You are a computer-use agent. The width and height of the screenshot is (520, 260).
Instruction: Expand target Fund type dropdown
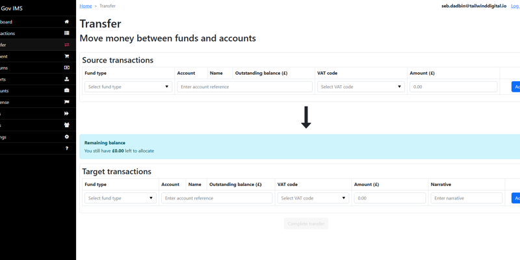point(120,198)
